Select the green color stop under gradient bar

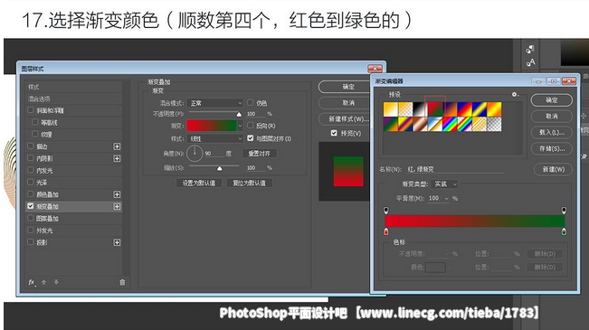(564, 231)
